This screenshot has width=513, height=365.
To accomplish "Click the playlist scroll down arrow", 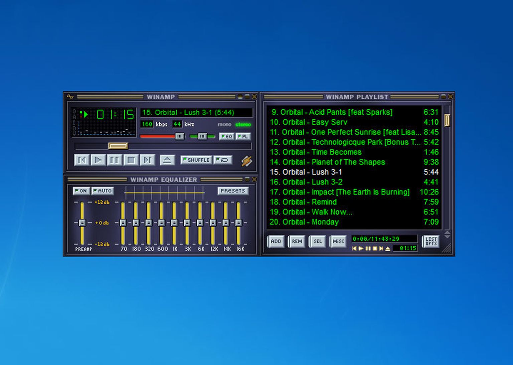I will (x=447, y=236).
